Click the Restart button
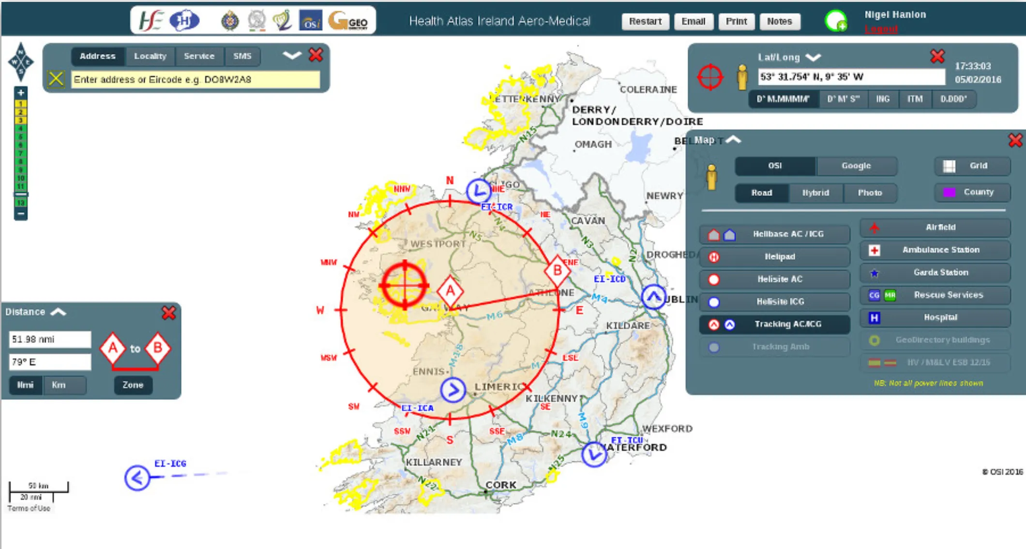The image size is (1026, 549). click(645, 21)
